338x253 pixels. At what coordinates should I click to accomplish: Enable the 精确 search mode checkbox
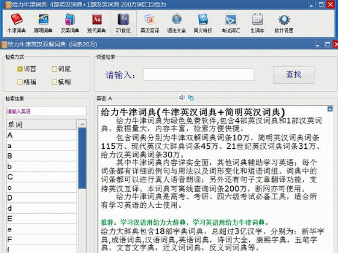coord(20,82)
